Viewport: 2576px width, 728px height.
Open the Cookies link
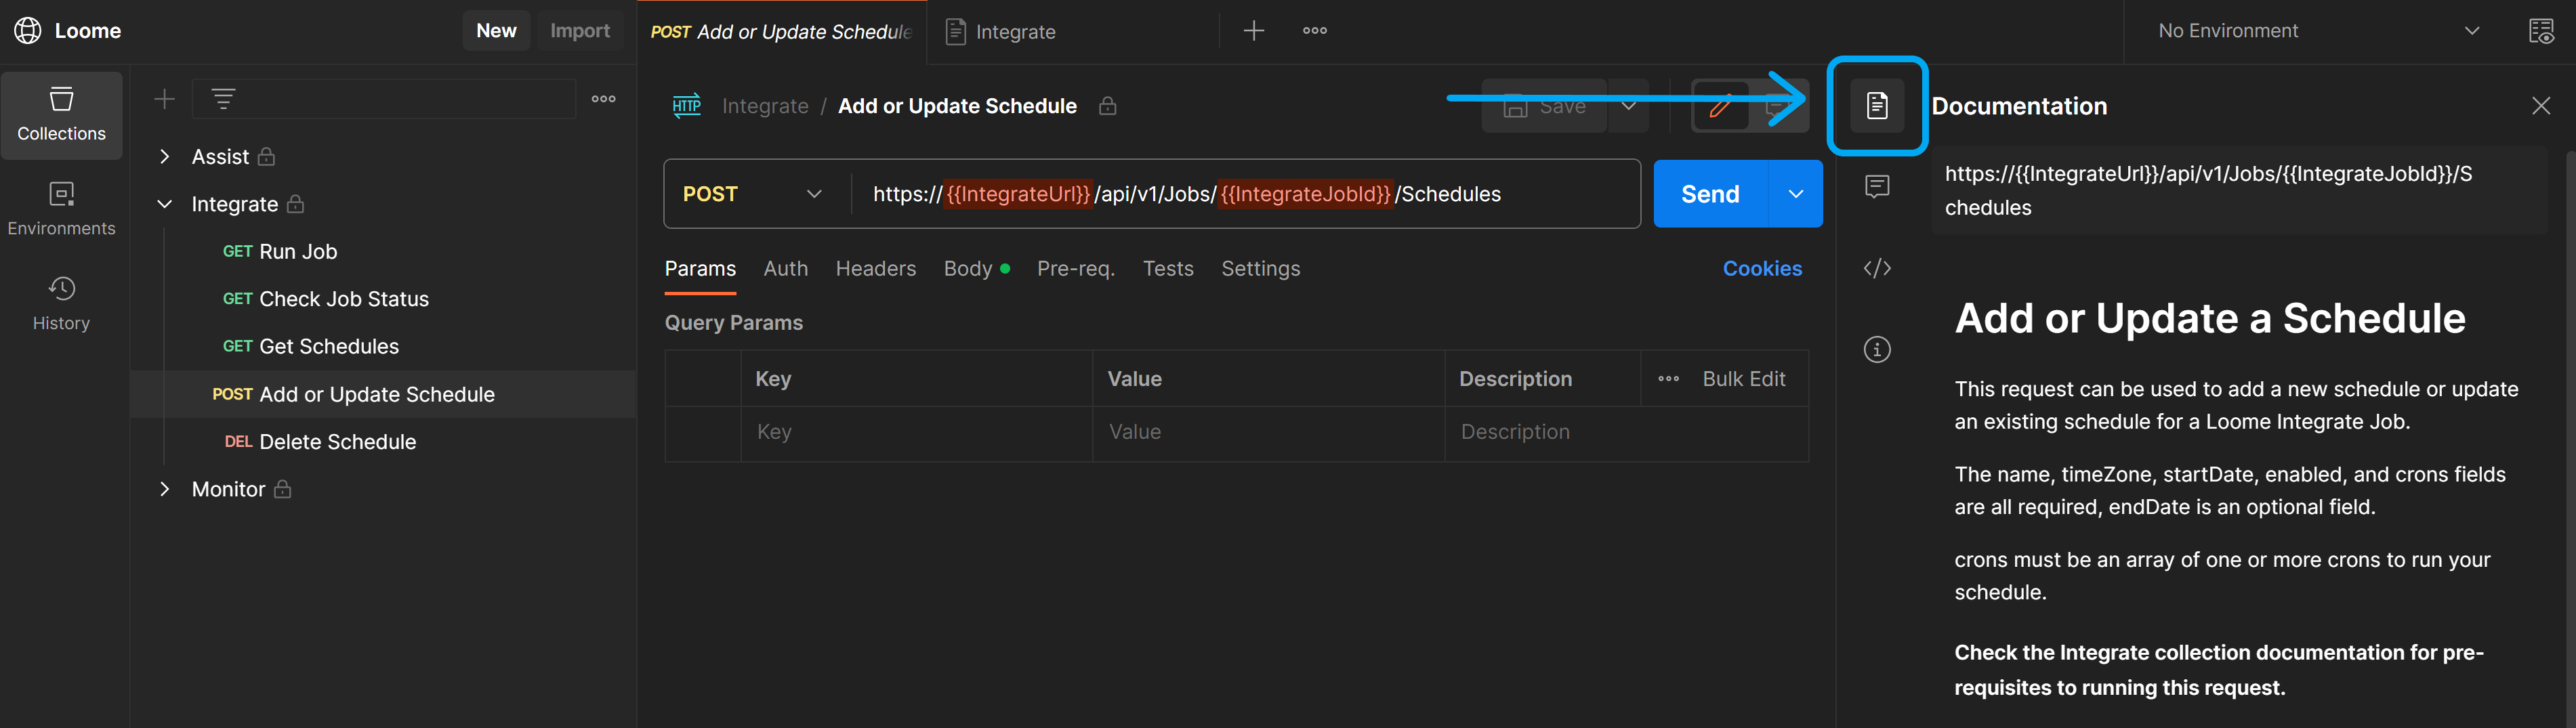(1762, 269)
